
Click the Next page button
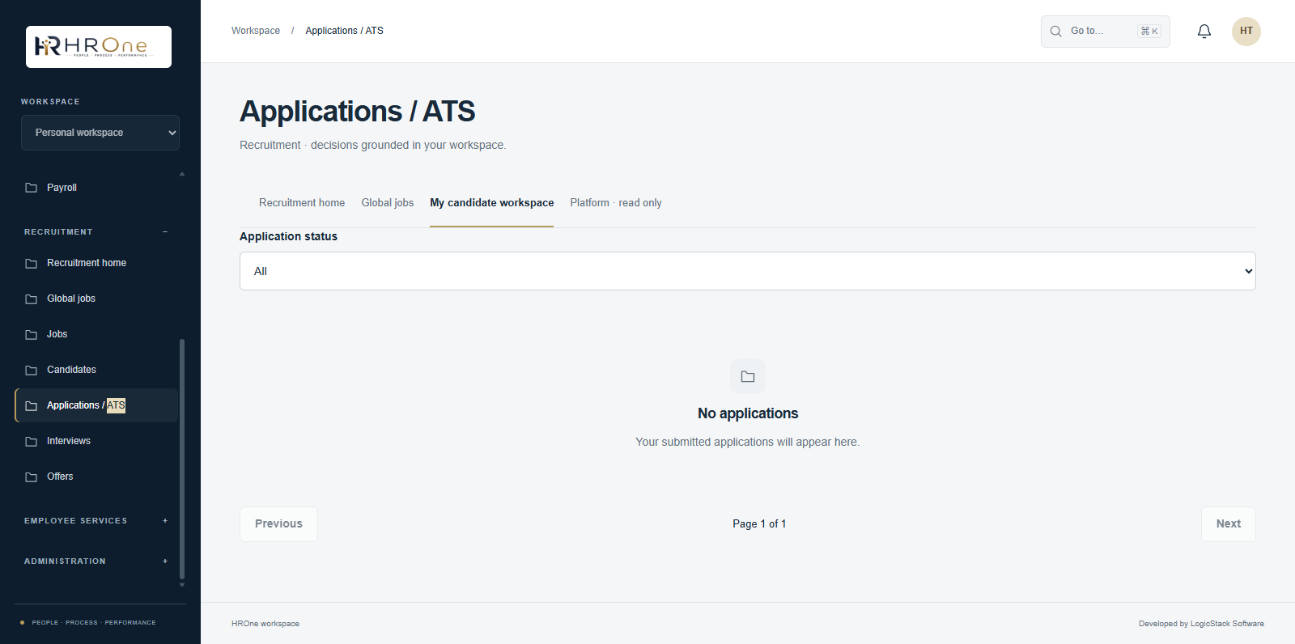pyautogui.click(x=1229, y=524)
